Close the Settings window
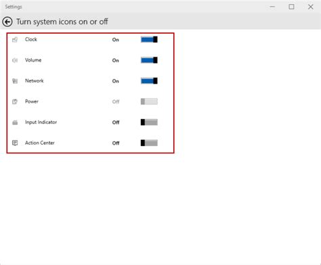This screenshot has height=265, width=321. (311, 7)
